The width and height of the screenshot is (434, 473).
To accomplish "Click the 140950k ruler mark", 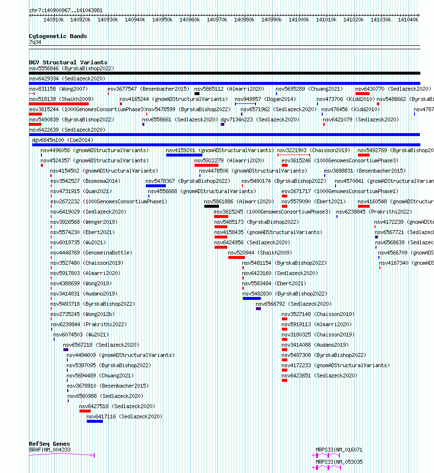I will [162, 20].
